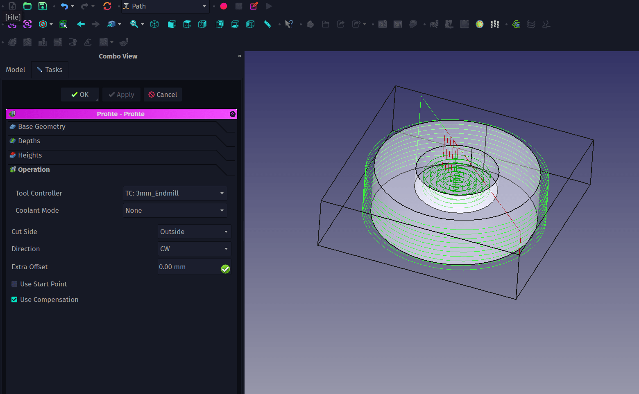Click the Cancel button

coord(163,95)
